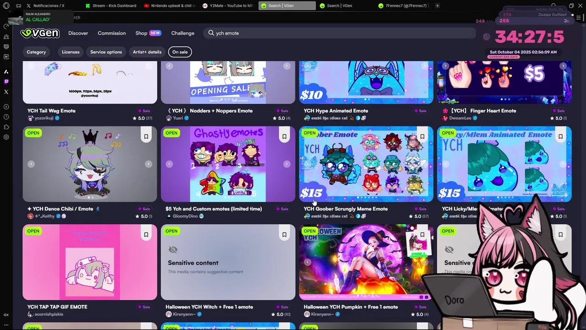Show previous image on YCH Dance Chibi card
The width and height of the screenshot is (586, 330).
31,164
